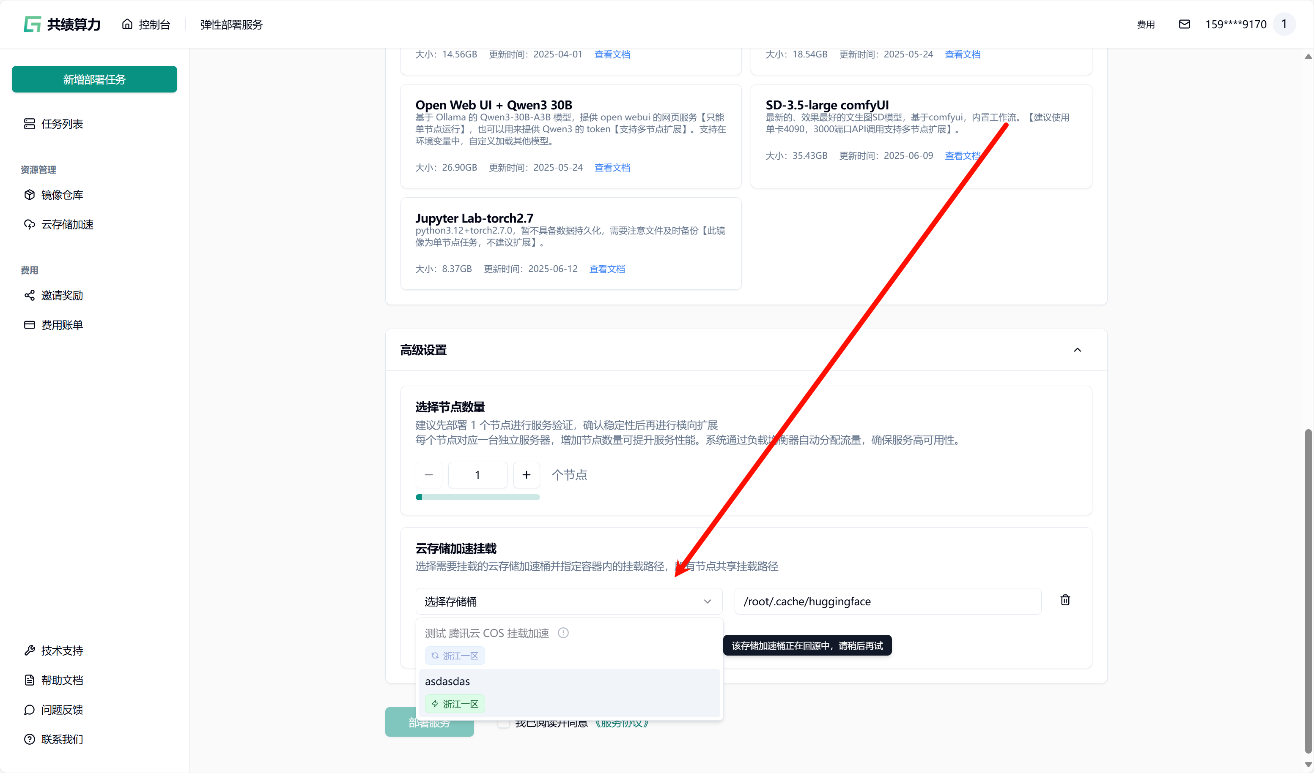The image size is (1314, 773).
Task: Click the node count progress bar
Action: coord(477,497)
